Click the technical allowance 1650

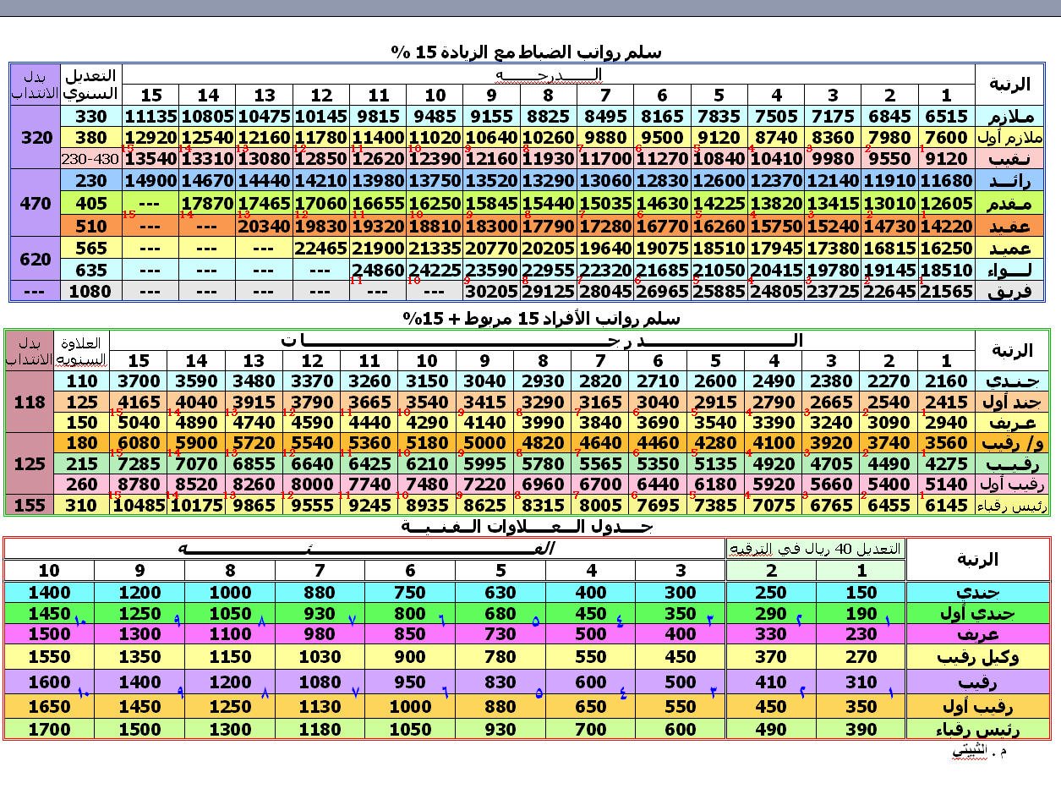click(49, 706)
